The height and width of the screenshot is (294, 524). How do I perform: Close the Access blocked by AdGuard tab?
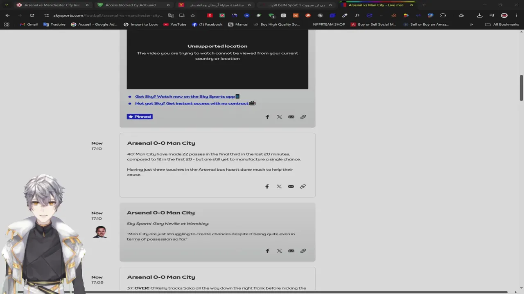pos(168,5)
